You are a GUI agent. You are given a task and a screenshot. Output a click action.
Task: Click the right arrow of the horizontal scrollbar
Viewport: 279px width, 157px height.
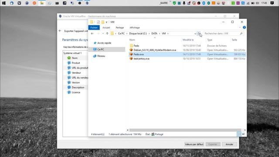click(x=245, y=130)
